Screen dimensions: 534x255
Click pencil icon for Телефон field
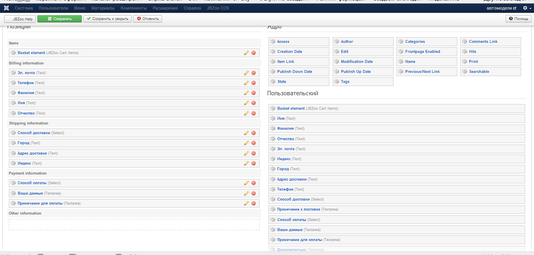[246, 83]
